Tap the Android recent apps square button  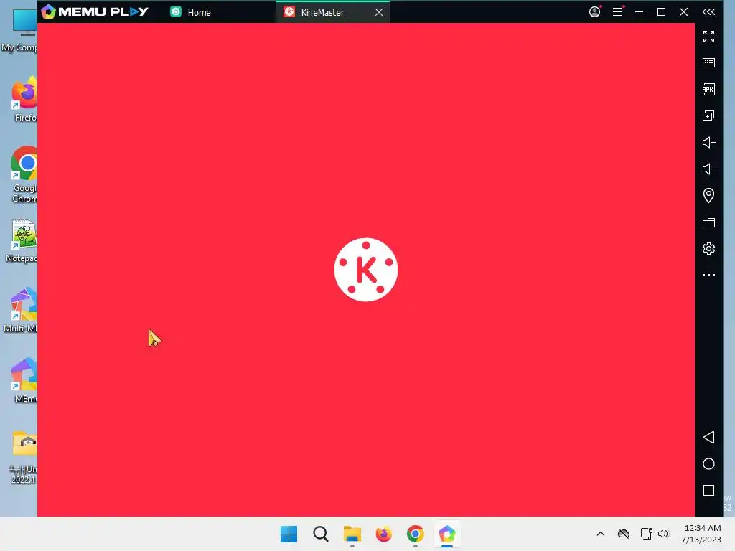click(708, 491)
